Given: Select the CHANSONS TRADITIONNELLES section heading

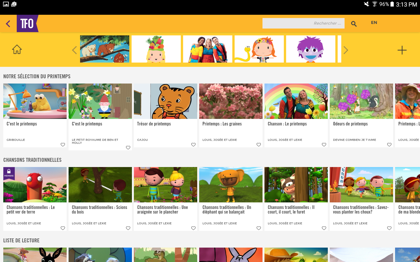Looking at the screenshot, I should point(32,160).
